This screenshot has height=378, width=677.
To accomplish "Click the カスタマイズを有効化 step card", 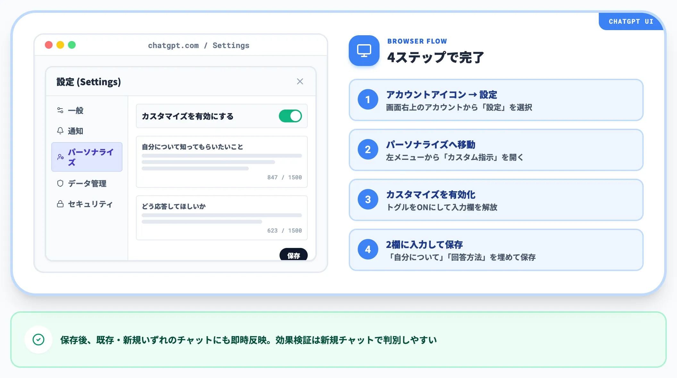I will pos(496,200).
